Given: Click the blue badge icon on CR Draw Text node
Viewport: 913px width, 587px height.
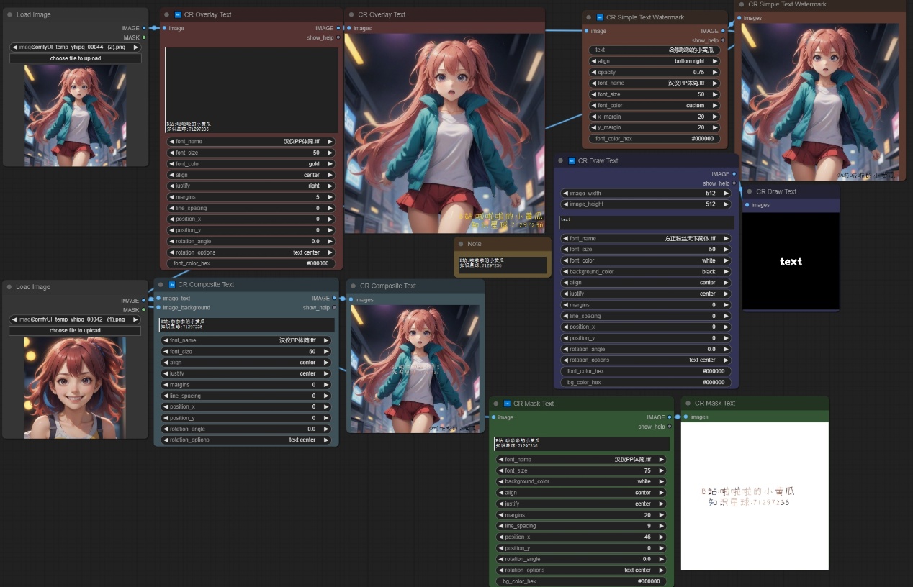Looking at the screenshot, I should click(572, 161).
